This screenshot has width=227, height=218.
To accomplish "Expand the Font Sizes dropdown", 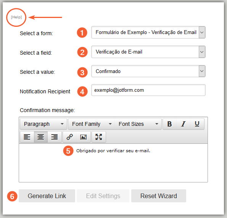I will click(x=138, y=124).
